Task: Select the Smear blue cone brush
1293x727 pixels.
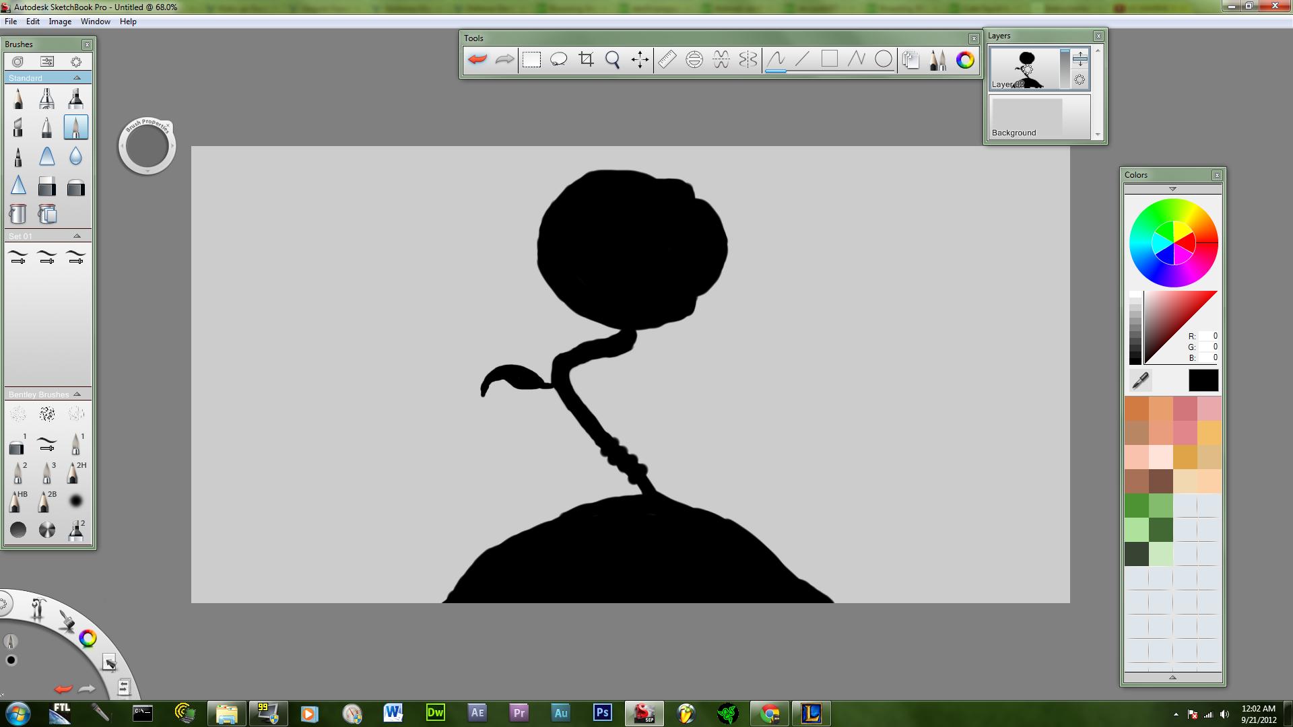Action: pyautogui.click(x=46, y=156)
